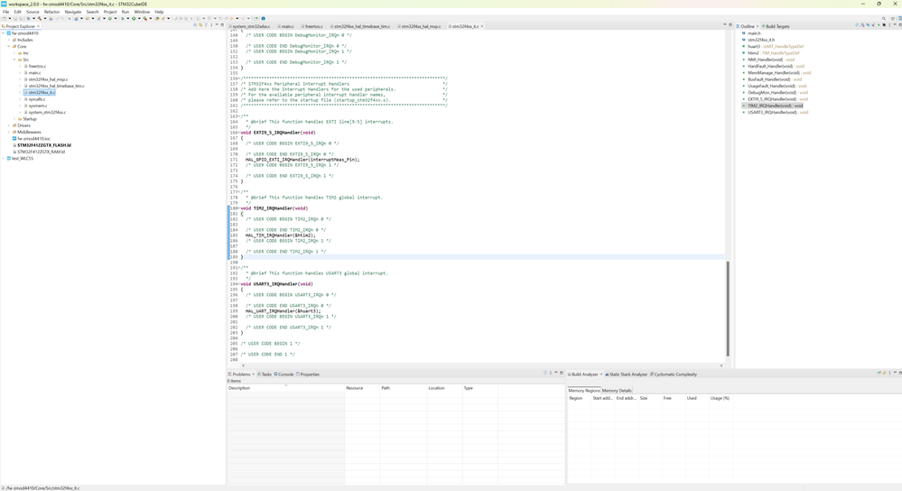Open the Refactor menu

pyautogui.click(x=51, y=12)
